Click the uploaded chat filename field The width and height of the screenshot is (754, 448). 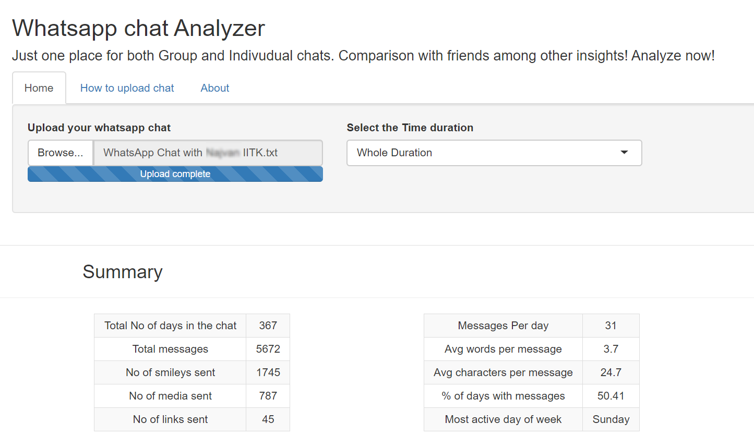(x=208, y=153)
